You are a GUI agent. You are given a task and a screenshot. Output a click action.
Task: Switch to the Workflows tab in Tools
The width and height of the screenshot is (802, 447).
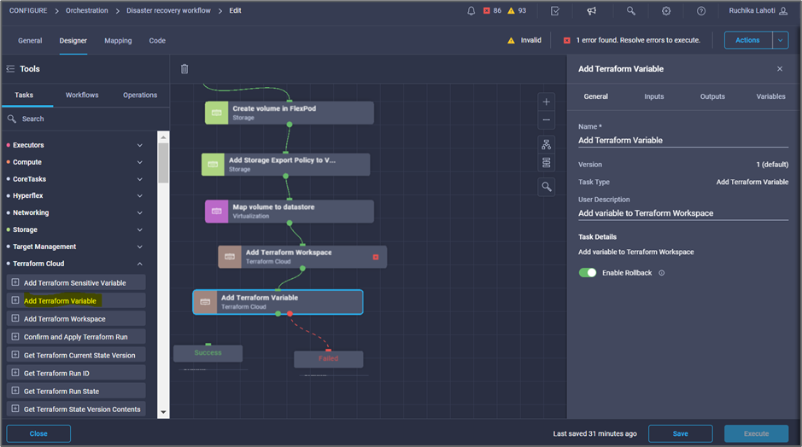(82, 96)
